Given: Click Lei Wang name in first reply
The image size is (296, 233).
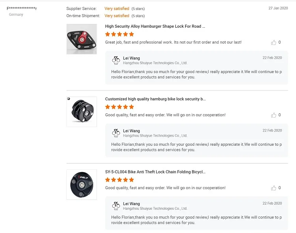Looking at the screenshot, I should click(x=131, y=58).
